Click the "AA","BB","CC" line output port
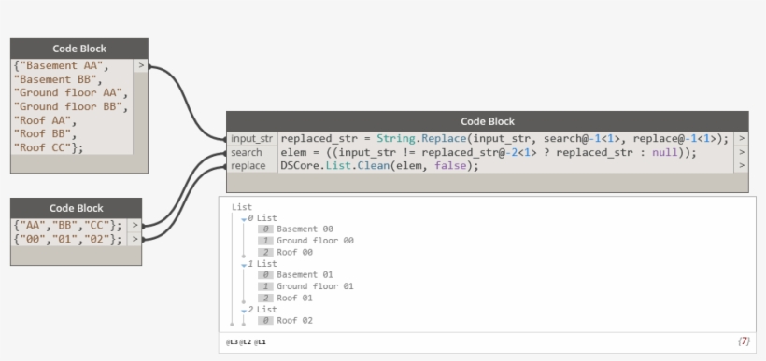Screen dimensions: 766x361 click(135, 226)
